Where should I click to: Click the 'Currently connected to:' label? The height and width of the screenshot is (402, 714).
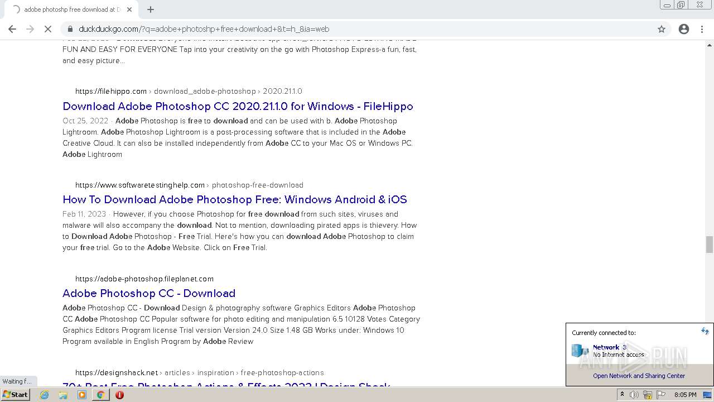[x=604, y=333]
